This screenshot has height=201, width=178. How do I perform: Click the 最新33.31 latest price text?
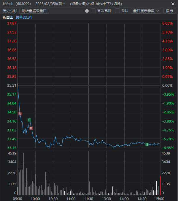[x=24, y=17]
